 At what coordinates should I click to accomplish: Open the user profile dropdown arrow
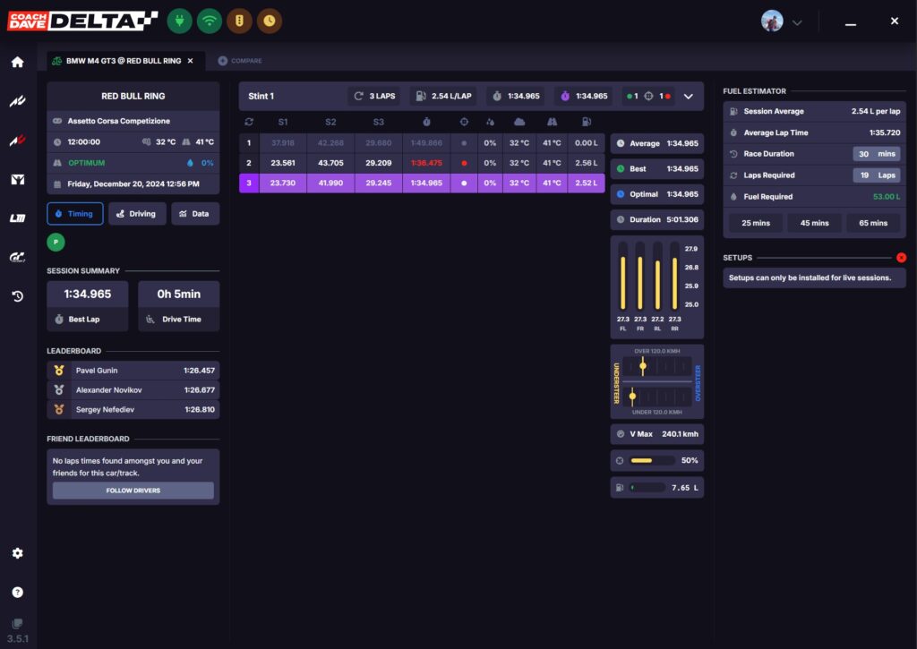pyautogui.click(x=797, y=22)
